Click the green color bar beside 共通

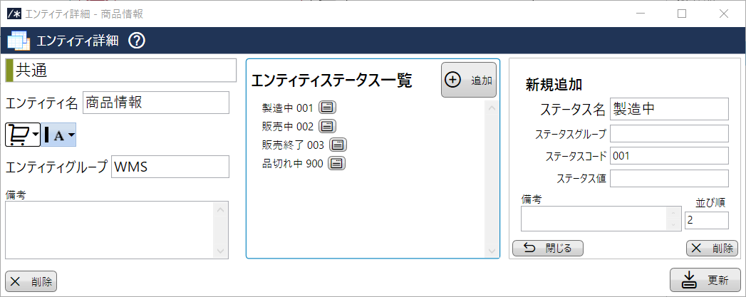pyautogui.click(x=9, y=71)
